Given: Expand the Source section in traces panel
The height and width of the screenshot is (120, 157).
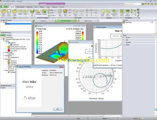Looking at the screenshot, I should pyautogui.click(x=124, y=37).
